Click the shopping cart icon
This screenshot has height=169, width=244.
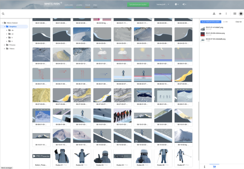click(214, 167)
